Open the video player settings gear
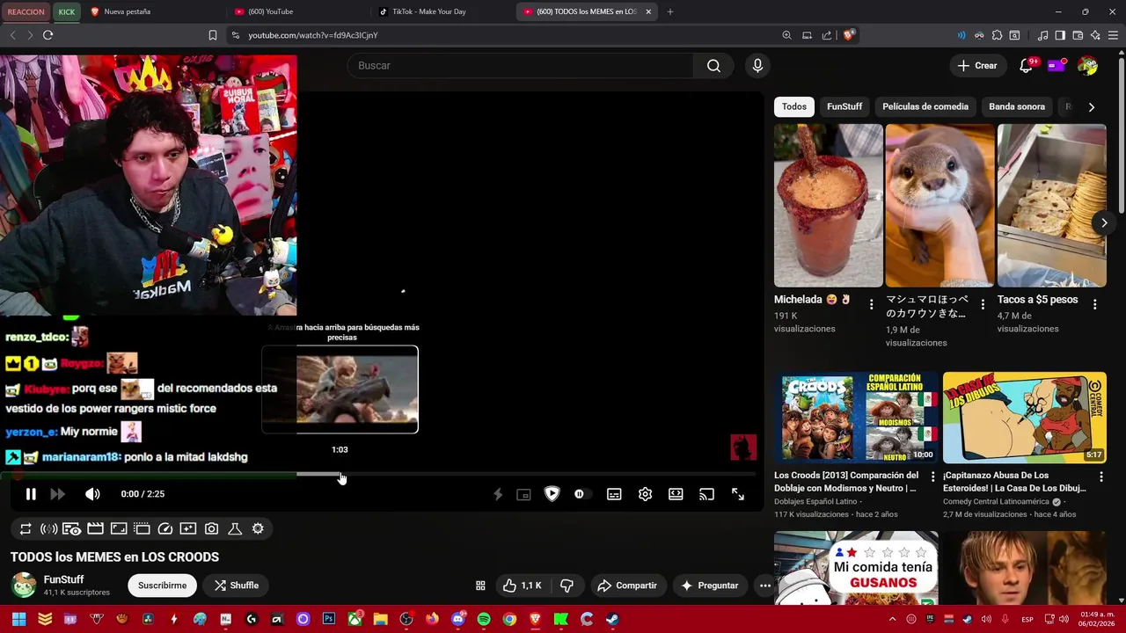The image size is (1126, 633). pyautogui.click(x=645, y=494)
